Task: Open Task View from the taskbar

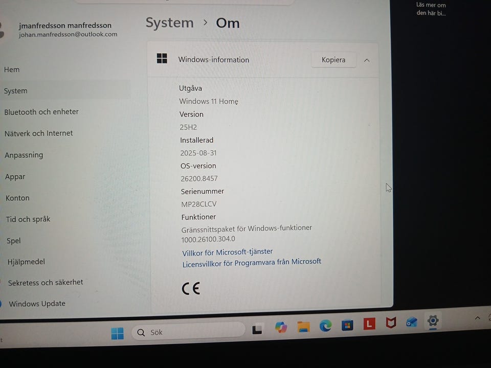Action: click(x=257, y=330)
